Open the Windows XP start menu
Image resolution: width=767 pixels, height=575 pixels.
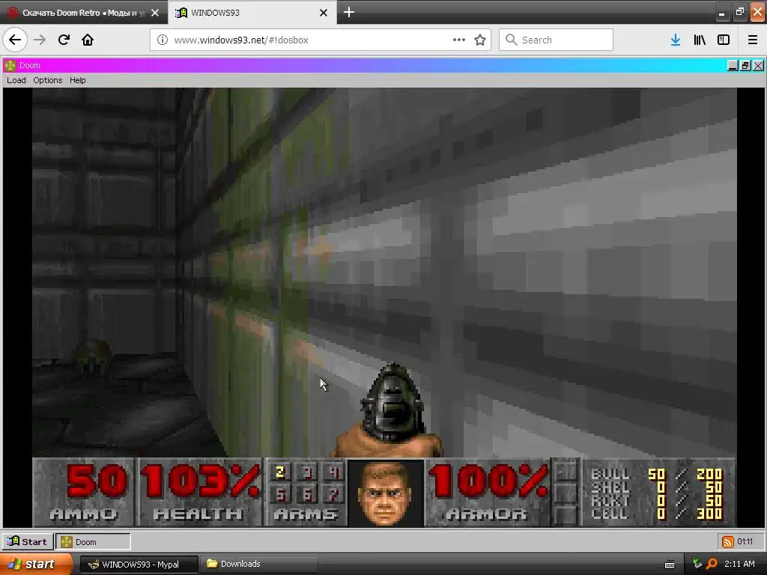coord(36,565)
